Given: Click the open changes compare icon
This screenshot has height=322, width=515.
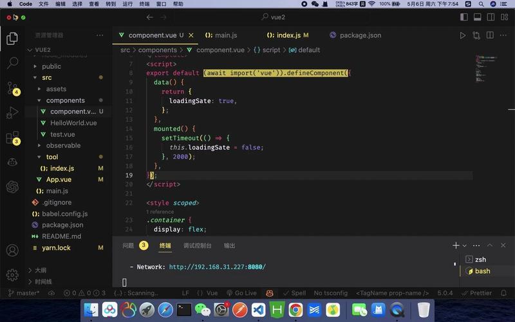Looking at the screenshot, I should [x=476, y=35].
